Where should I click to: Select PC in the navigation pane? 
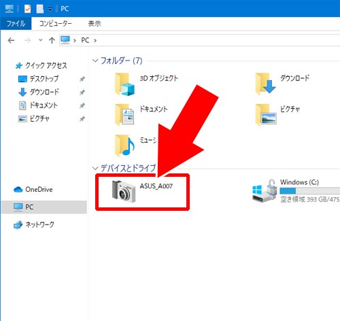click(x=44, y=207)
